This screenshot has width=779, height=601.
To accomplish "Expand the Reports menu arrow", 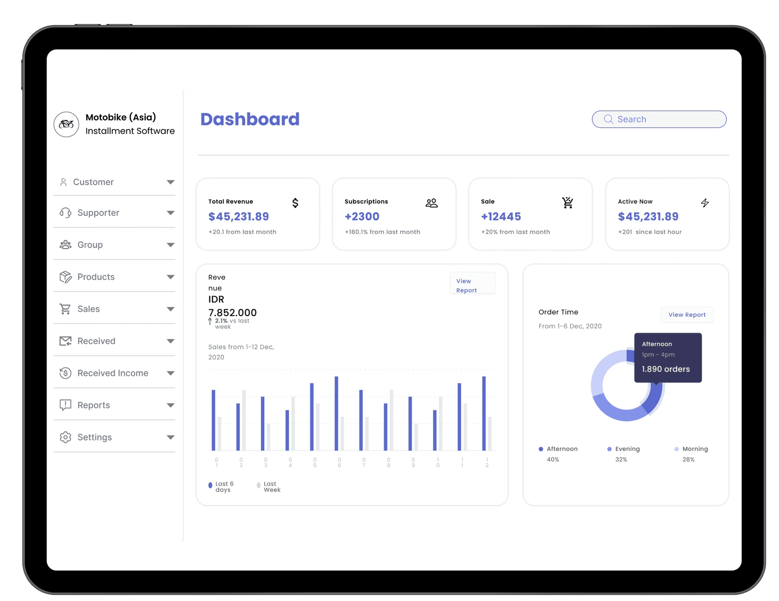I will click(170, 405).
